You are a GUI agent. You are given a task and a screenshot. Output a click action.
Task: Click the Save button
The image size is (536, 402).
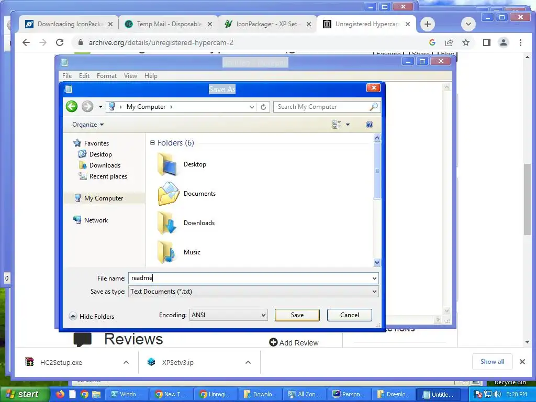pyautogui.click(x=297, y=315)
